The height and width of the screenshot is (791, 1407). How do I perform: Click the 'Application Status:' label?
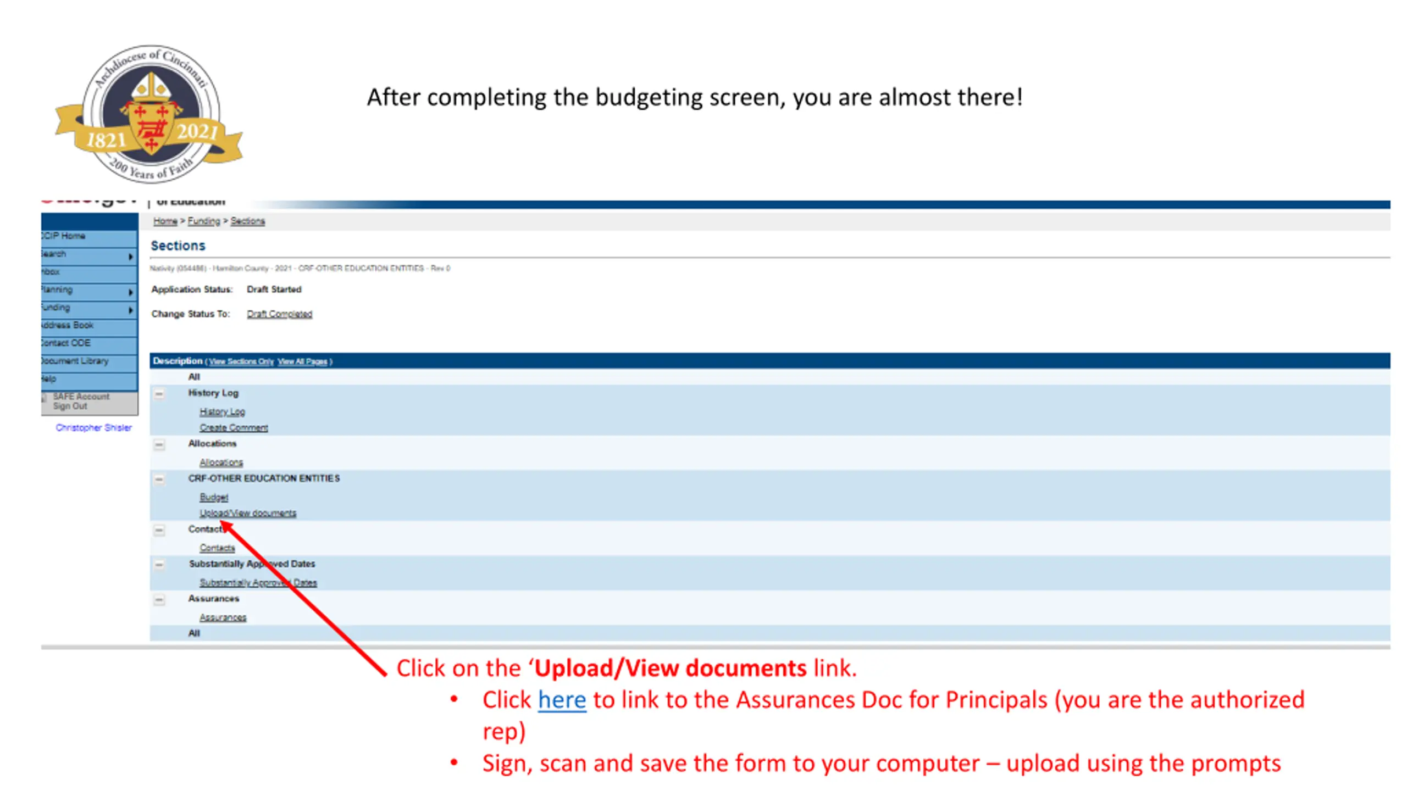pyautogui.click(x=192, y=289)
